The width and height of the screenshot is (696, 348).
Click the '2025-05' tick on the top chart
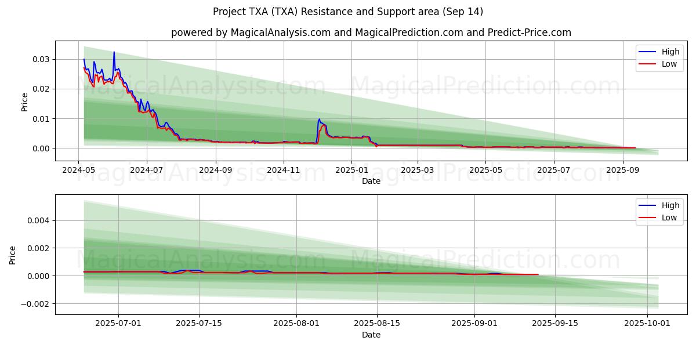click(x=486, y=171)
